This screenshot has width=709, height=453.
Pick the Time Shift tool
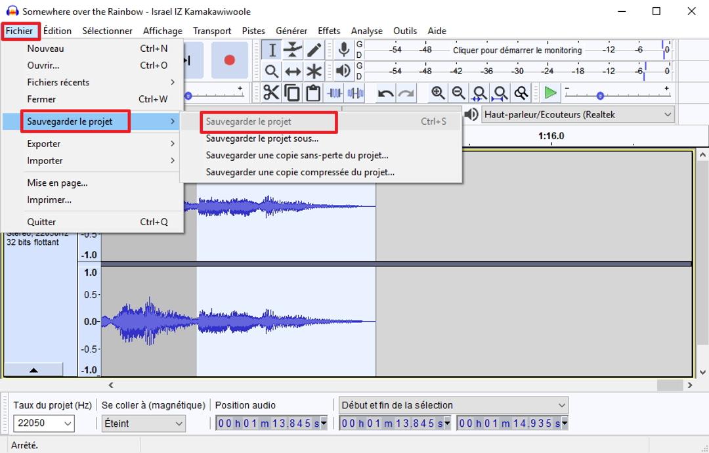pos(293,71)
